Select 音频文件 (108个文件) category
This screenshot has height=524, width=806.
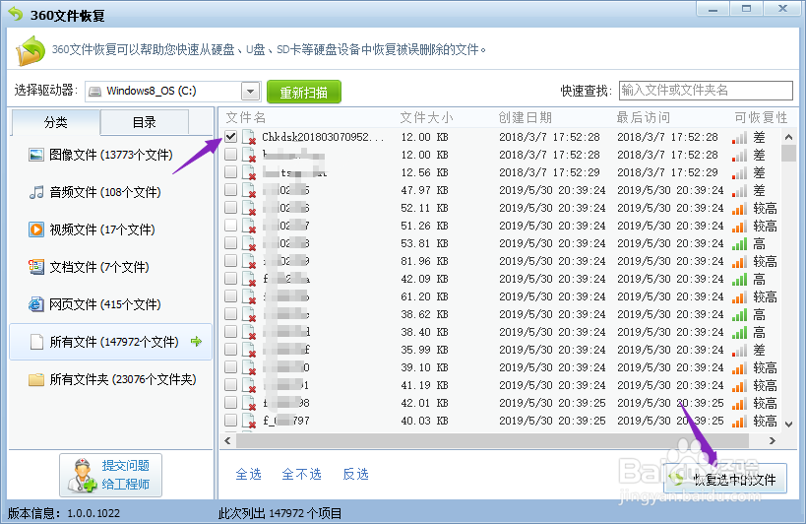tap(110, 192)
